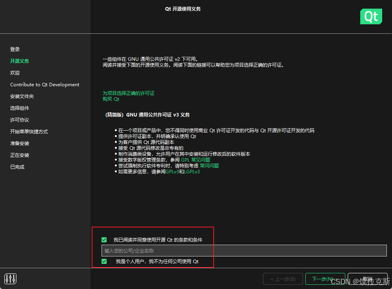392x289 pixels.
Task: Select the 准备安装 step in the sidebar
Action: 20,143
